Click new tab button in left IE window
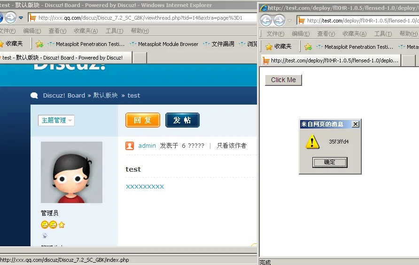Viewport: 419px width, 265px height. pos(140,58)
